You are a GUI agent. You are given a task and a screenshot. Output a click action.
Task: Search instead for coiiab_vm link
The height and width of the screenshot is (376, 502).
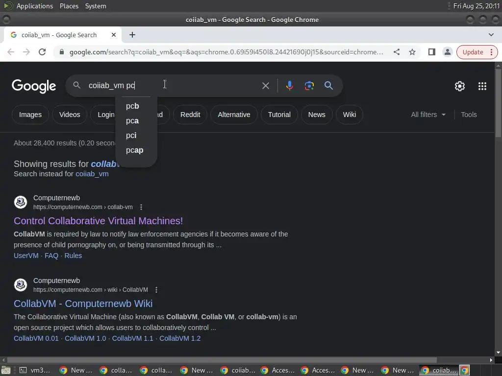tap(92, 174)
